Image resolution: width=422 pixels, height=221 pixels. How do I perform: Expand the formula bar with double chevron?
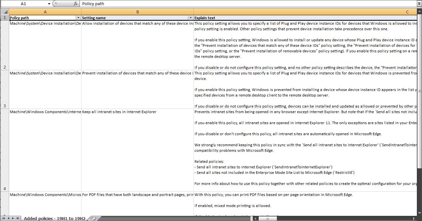click(419, 4)
